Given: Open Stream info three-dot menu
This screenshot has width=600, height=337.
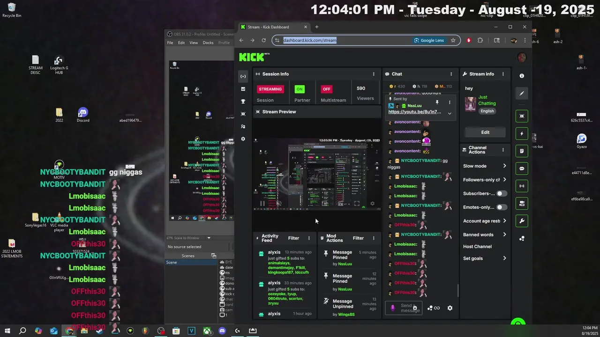Looking at the screenshot, I should (503, 74).
